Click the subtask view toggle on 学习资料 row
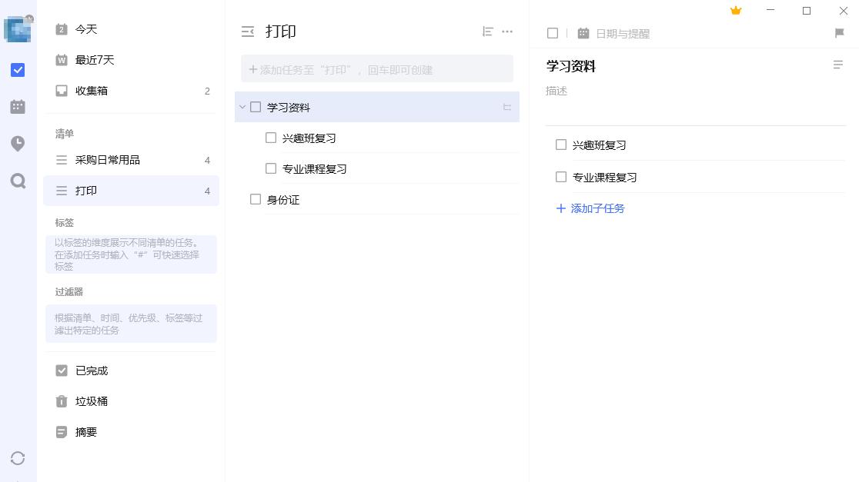The width and height of the screenshot is (859, 482). click(507, 108)
